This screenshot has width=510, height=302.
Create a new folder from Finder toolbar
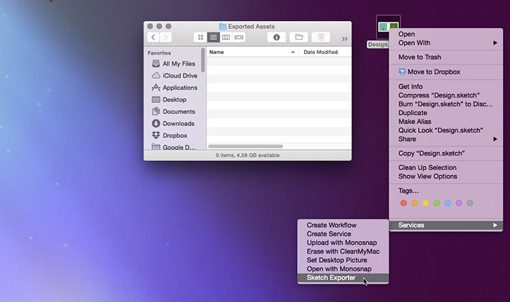pyautogui.click(x=298, y=37)
